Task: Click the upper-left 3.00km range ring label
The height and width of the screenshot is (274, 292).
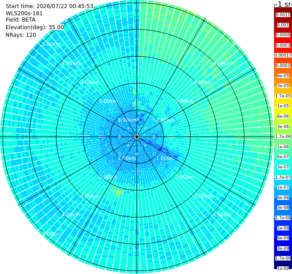Action: tap(89, 82)
